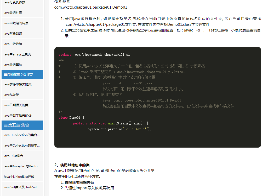
Task: Select java日期相关的类 in the sidebar
Action: 16,105
